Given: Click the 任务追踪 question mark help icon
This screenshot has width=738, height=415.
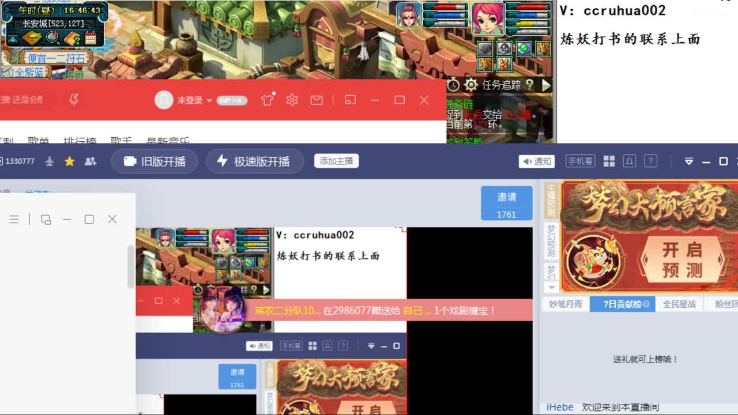Looking at the screenshot, I should pos(529,85).
